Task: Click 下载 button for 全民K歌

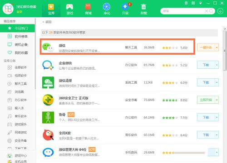Action: (x=206, y=135)
